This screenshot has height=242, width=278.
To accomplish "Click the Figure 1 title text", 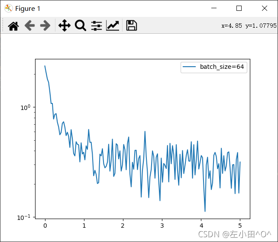I will tap(28, 9).
